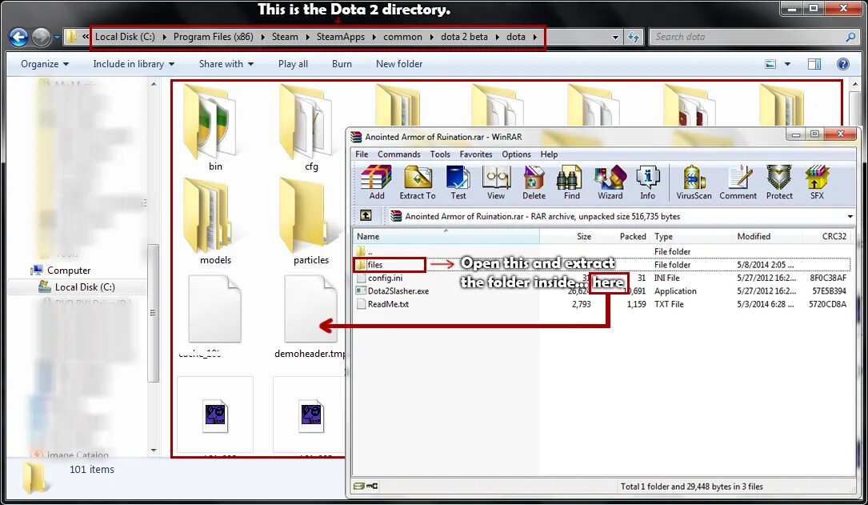Select the parent '..' folder row
The image size is (868, 505).
(x=602, y=251)
